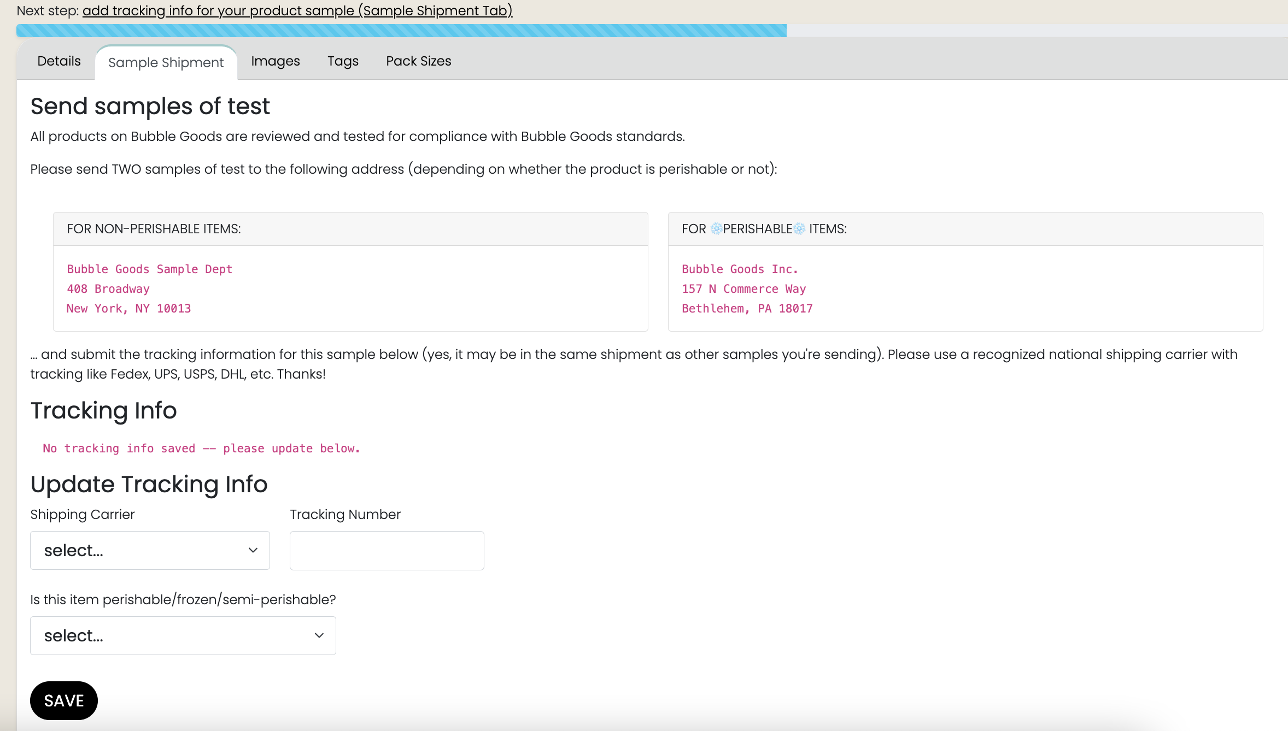The height and width of the screenshot is (731, 1288).
Task: Follow the add tracking info next step link
Action: [297, 11]
